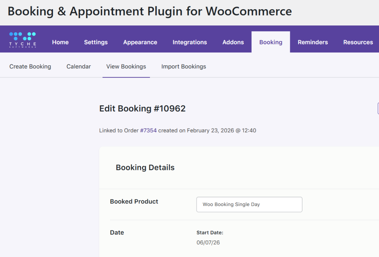Click the Booking & Appointment Plugin page title
The image size is (379, 257).
coord(150,11)
